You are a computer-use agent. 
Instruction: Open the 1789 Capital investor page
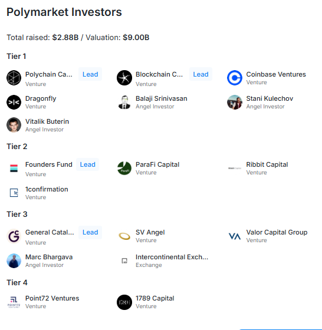155,298
